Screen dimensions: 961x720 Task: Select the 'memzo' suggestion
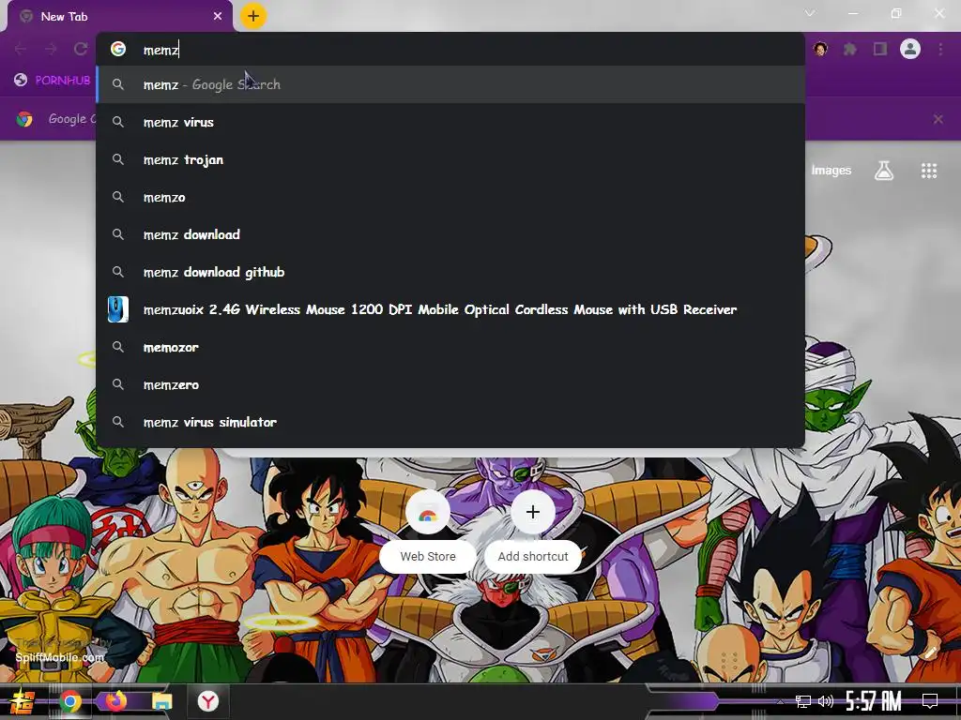[450, 197]
